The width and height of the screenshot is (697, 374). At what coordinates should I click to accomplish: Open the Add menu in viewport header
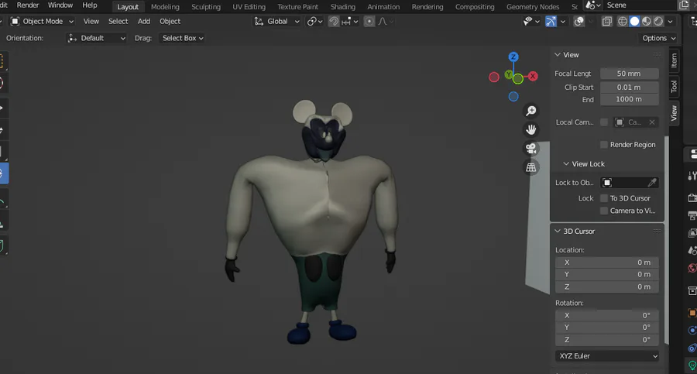pos(143,22)
